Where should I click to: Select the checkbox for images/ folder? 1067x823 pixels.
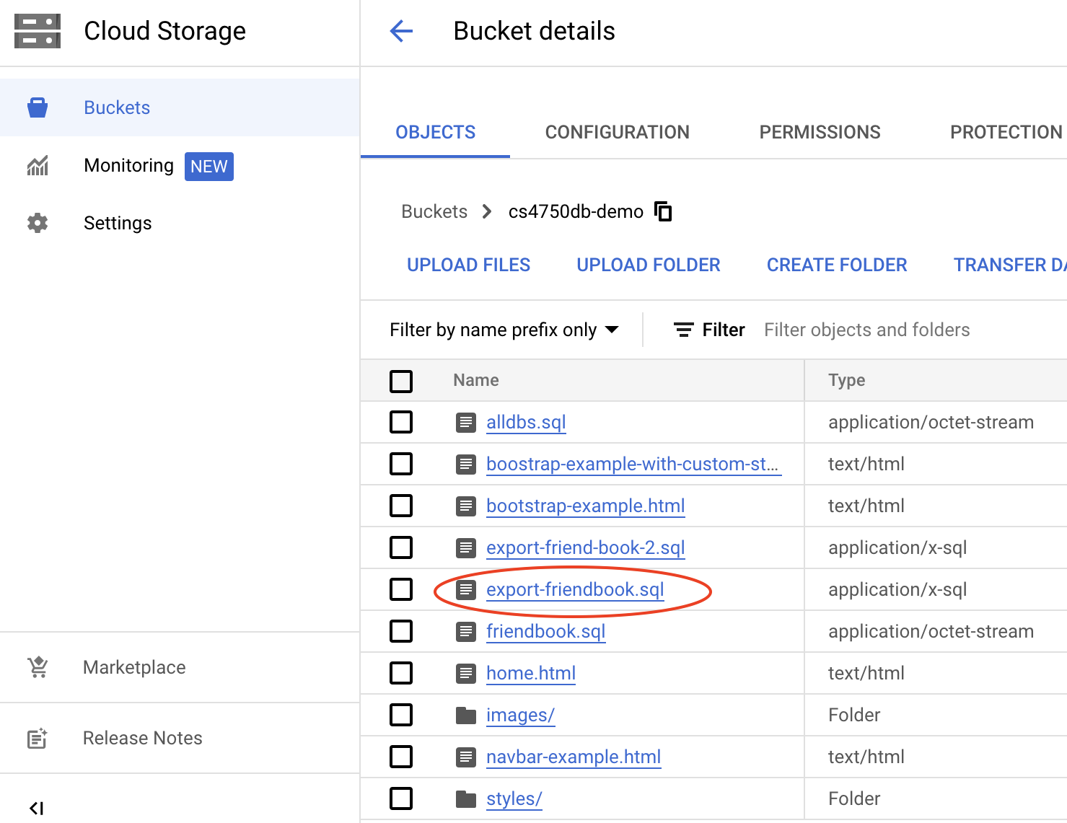(401, 715)
